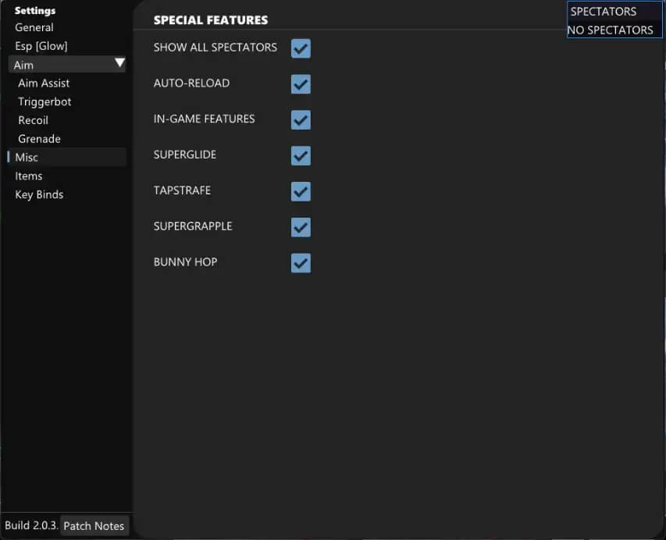666x540 pixels.
Task: Switch to the Items page
Action: click(29, 176)
